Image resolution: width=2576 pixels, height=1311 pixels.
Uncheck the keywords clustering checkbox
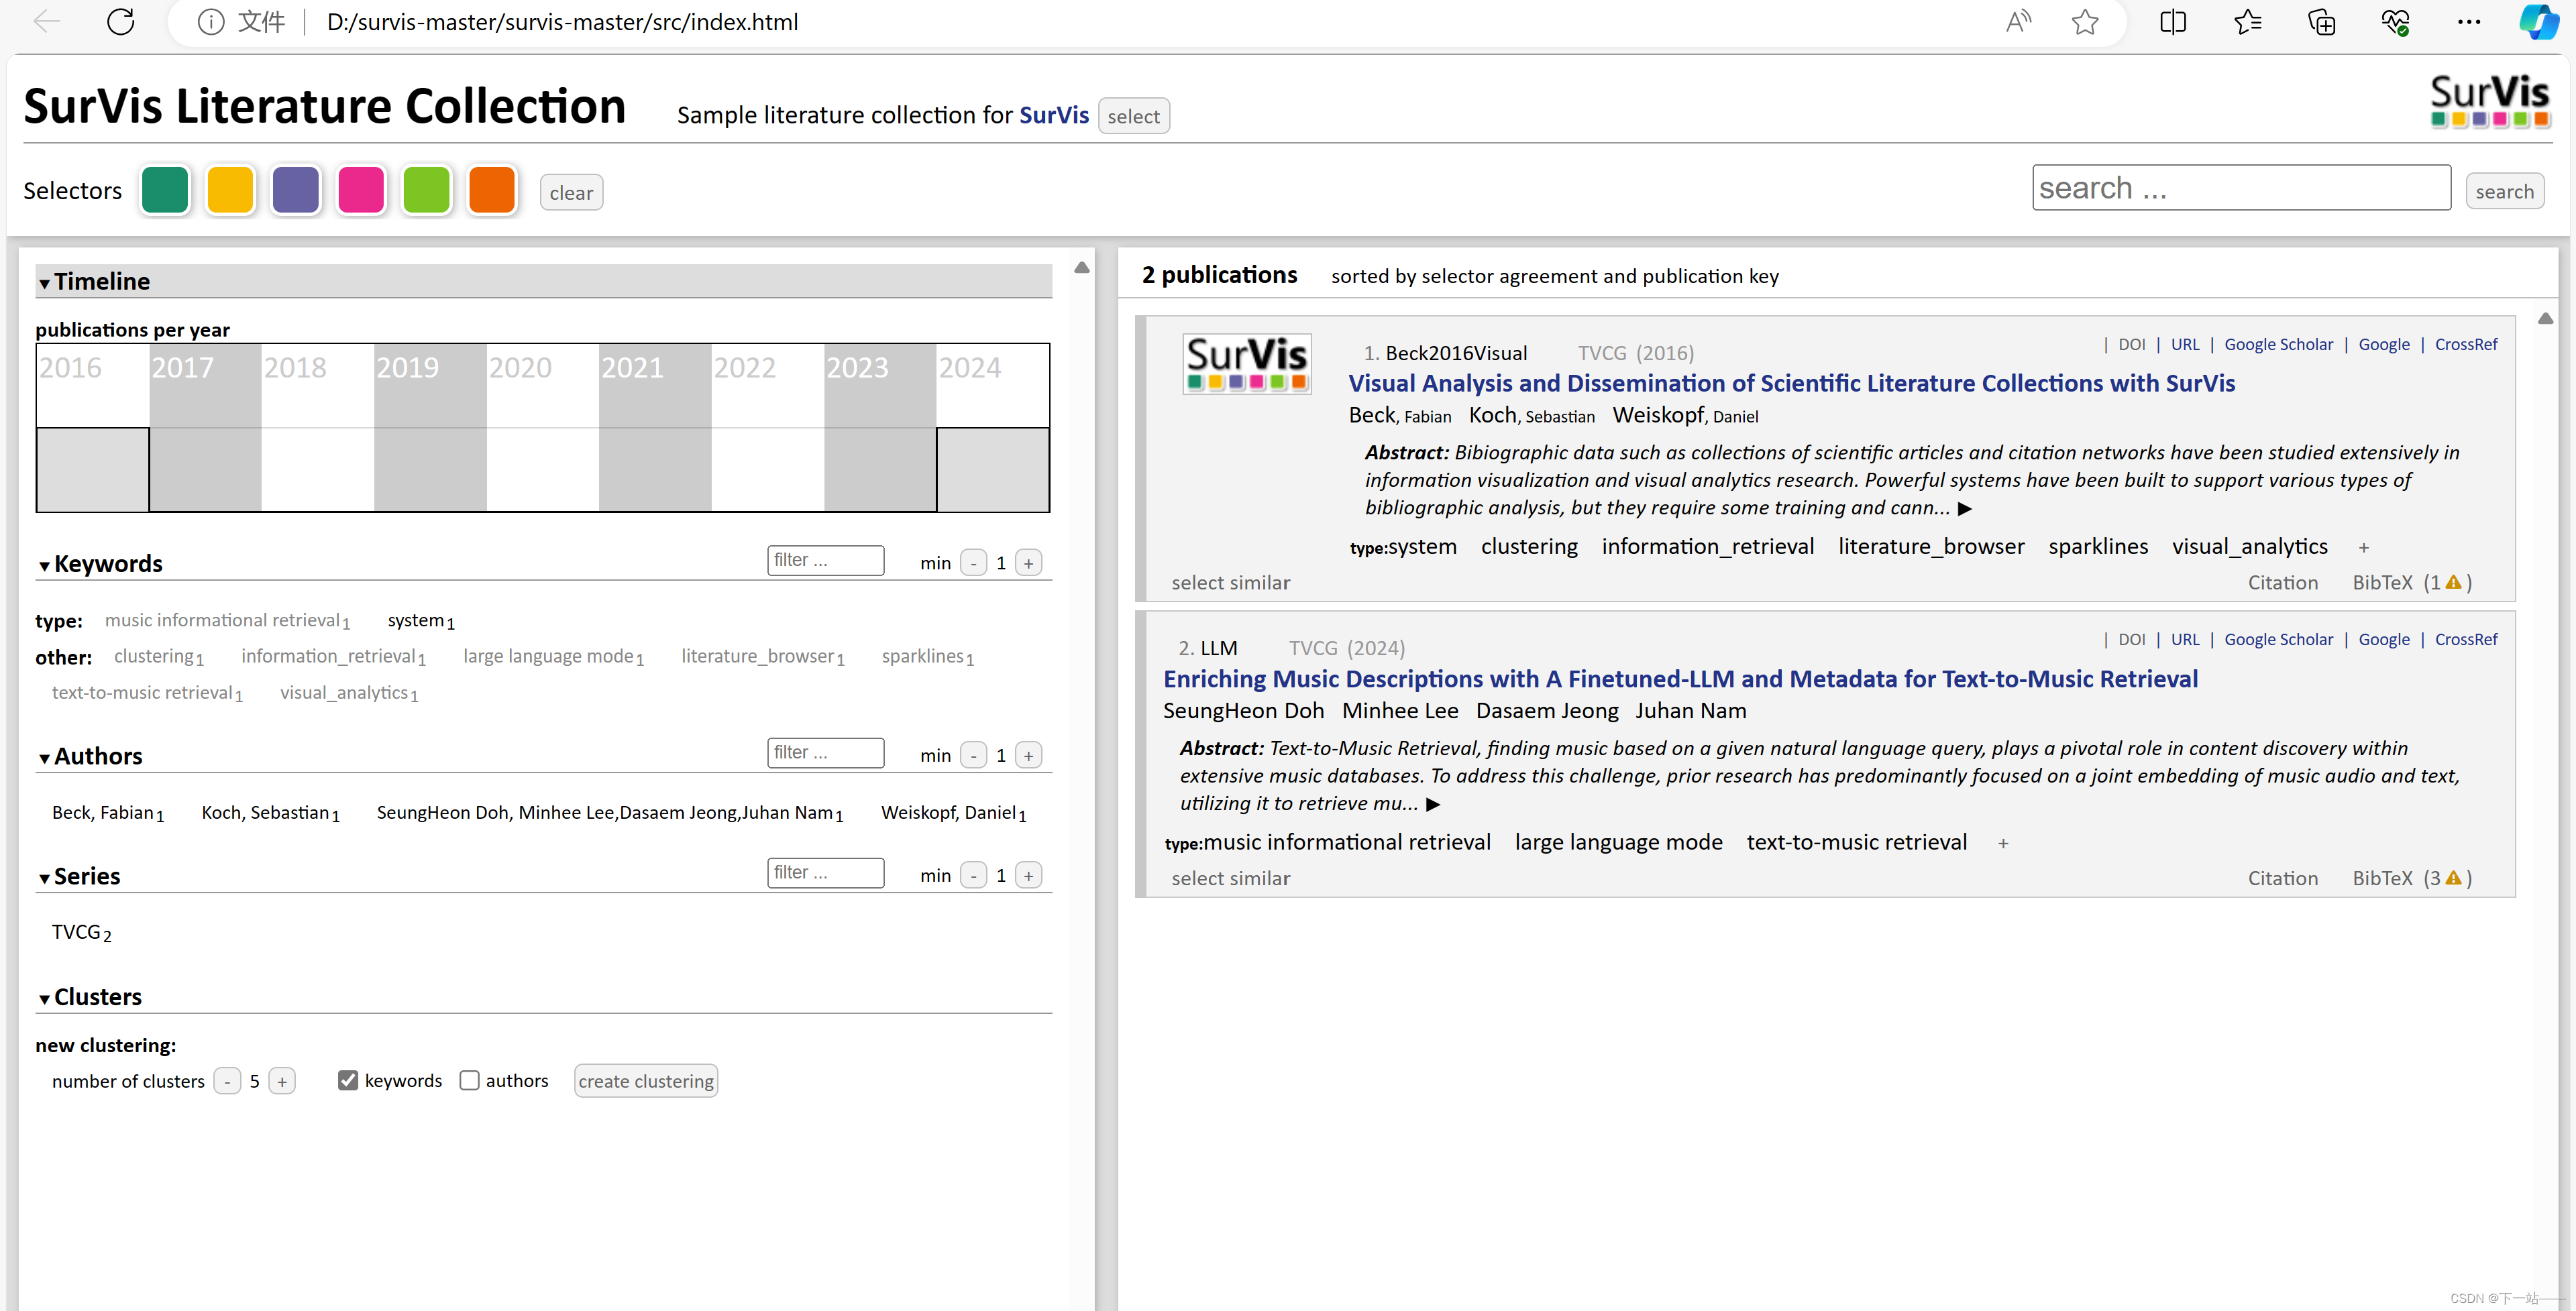[348, 1080]
